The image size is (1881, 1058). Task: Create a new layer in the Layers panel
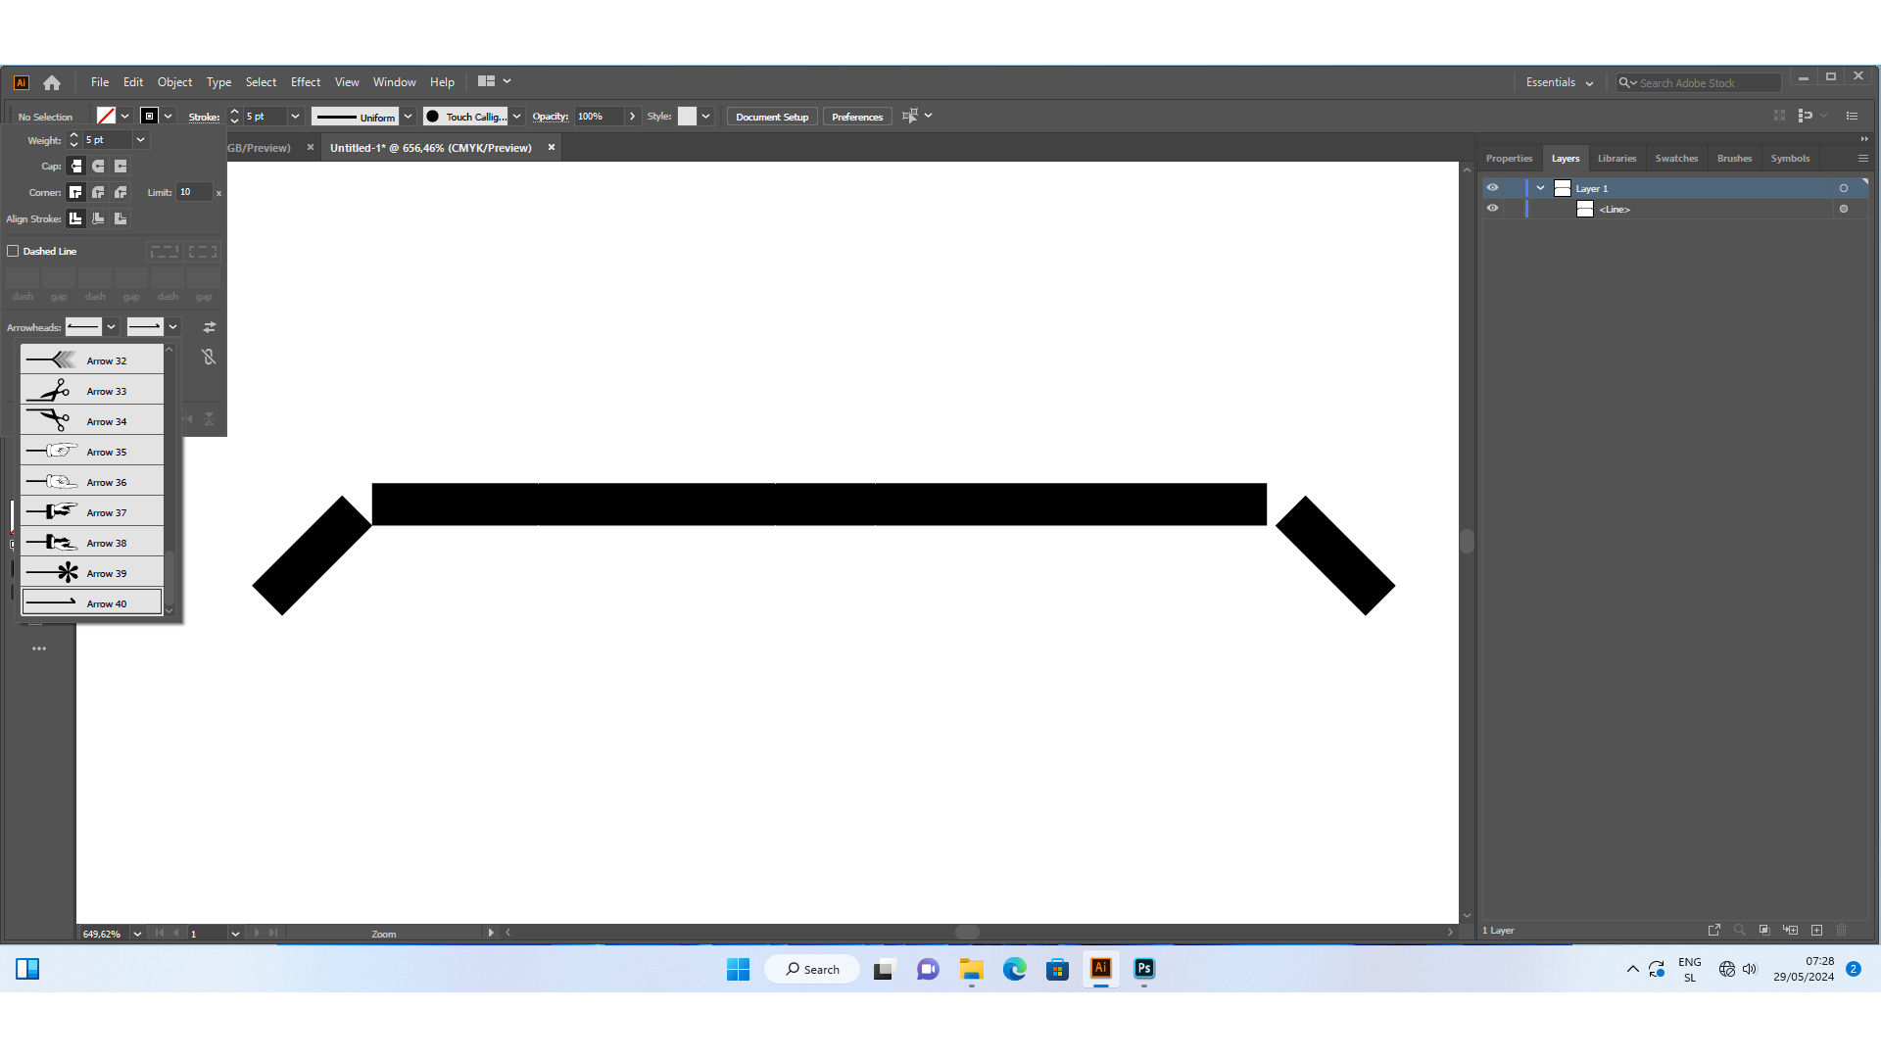pyautogui.click(x=1816, y=930)
